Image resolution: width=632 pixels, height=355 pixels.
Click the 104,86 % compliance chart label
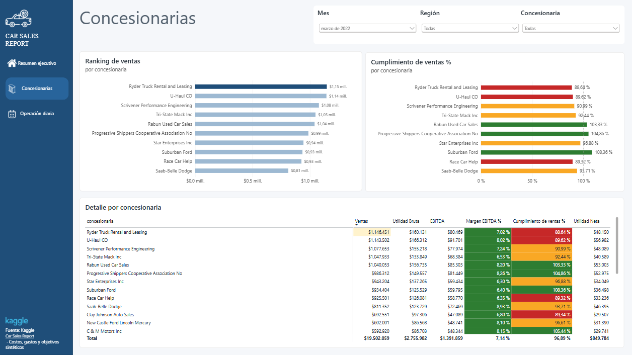600,134
